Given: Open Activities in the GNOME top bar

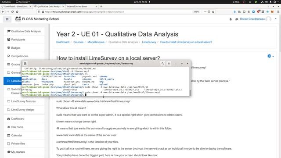Looking at the screenshot, I should 6,2.
